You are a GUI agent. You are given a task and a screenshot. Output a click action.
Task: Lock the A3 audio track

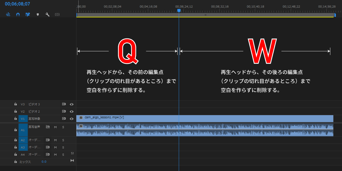[16, 147]
